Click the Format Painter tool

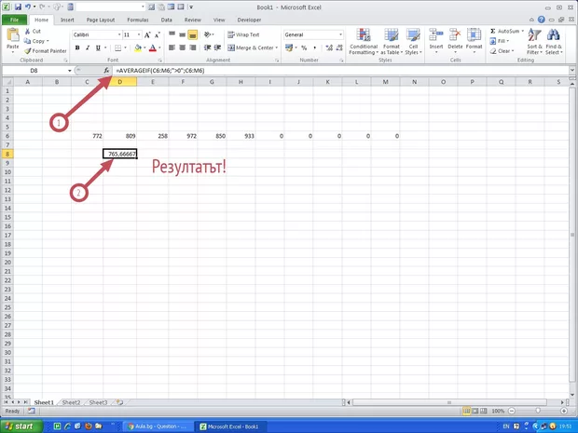pyautogui.click(x=47, y=51)
